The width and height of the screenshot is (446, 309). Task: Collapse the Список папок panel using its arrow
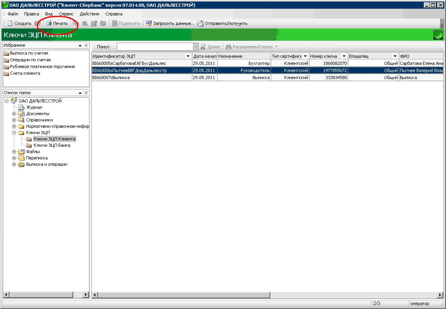point(80,93)
